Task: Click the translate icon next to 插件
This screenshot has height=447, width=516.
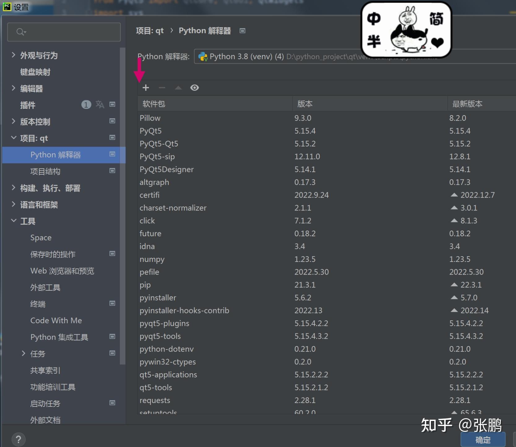Action: (100, 105)
